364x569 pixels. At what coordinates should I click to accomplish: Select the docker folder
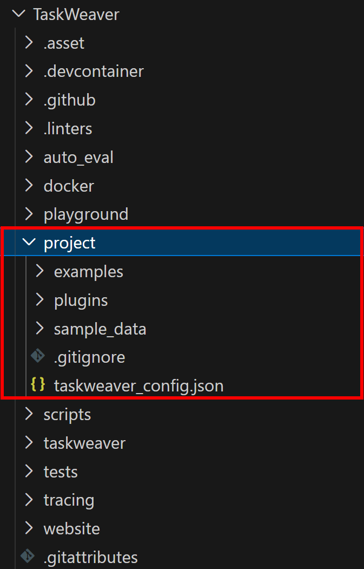69,185
